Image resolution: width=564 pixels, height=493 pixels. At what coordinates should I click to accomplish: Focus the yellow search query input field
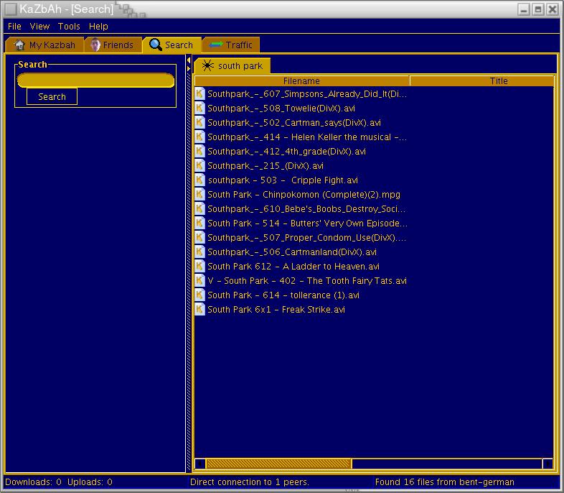95,80
